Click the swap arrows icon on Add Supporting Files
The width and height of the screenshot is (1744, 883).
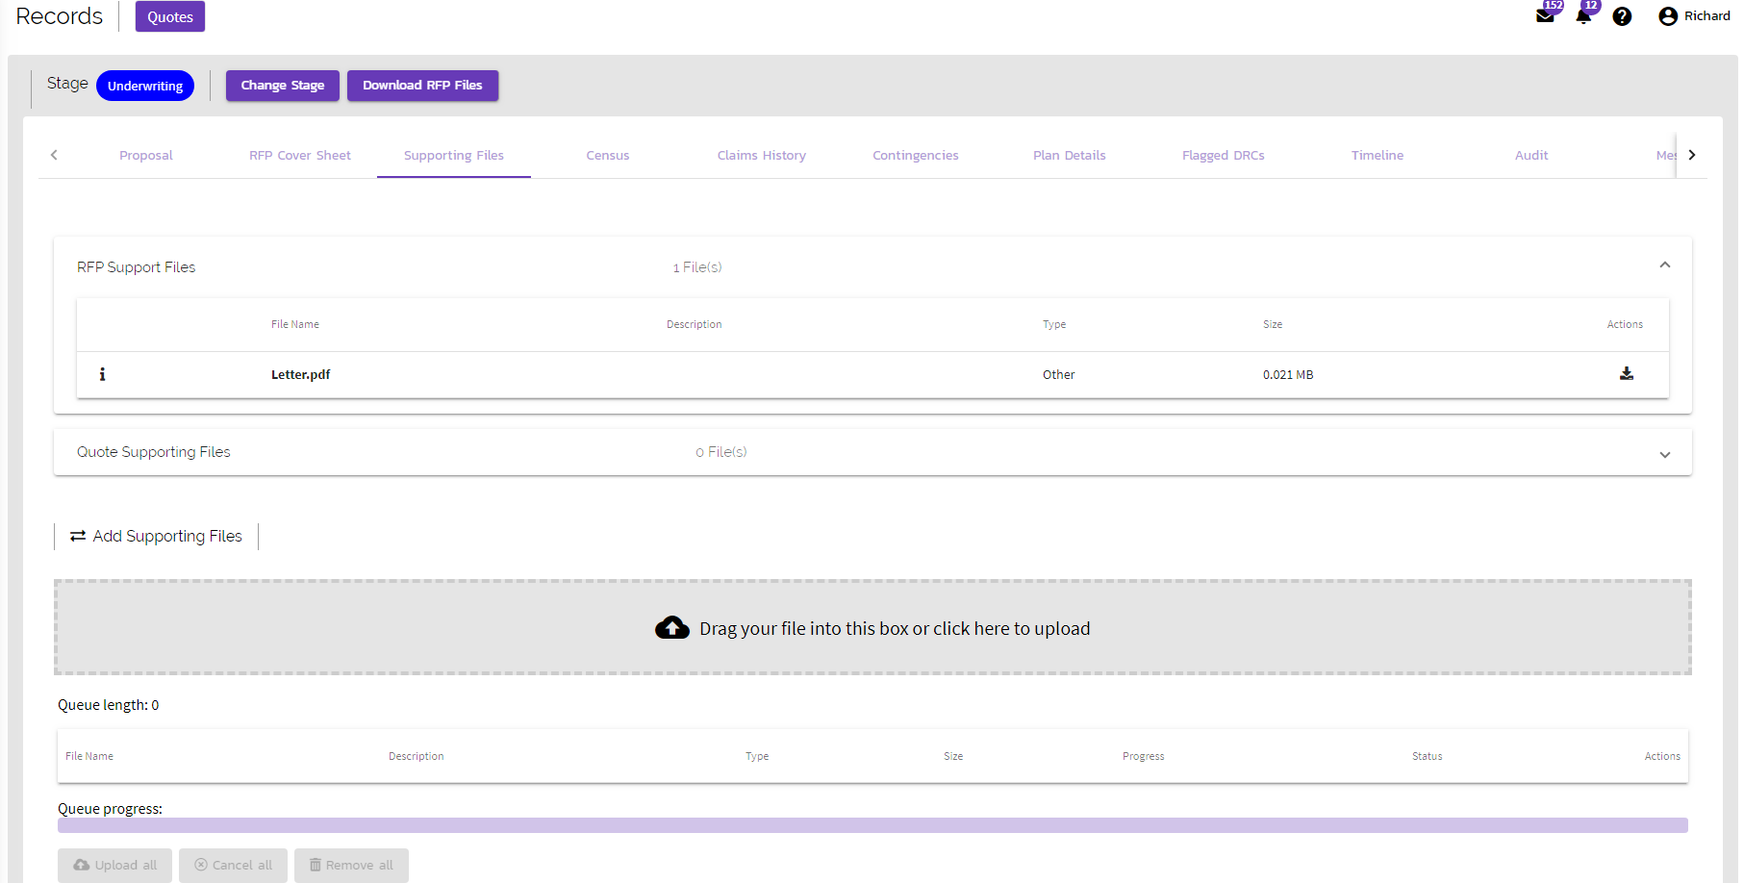pos(78,536)
